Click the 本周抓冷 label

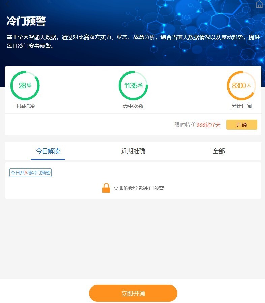(25, 106)
